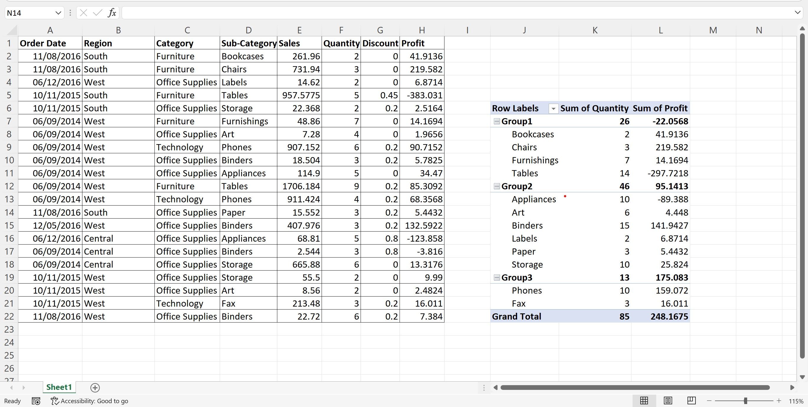Open zoom dialog via 115% label
Viewport: 808px width, 407px height.
796,401
